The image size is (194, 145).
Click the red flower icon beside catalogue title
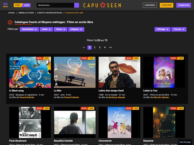tap(10, 22)
